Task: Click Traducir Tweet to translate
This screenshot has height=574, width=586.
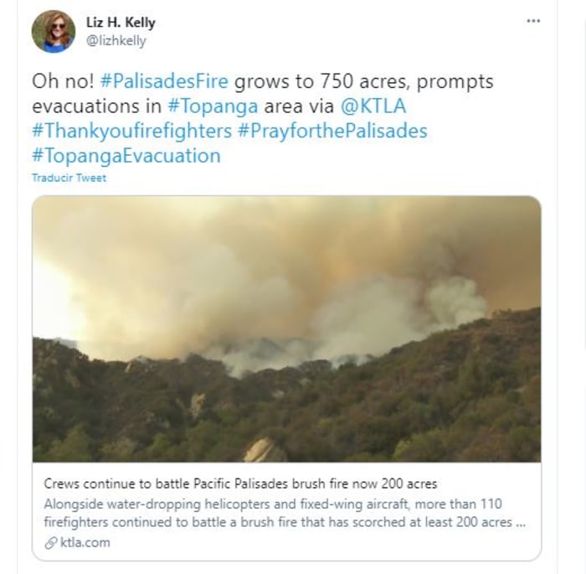Action: (69, 178)
